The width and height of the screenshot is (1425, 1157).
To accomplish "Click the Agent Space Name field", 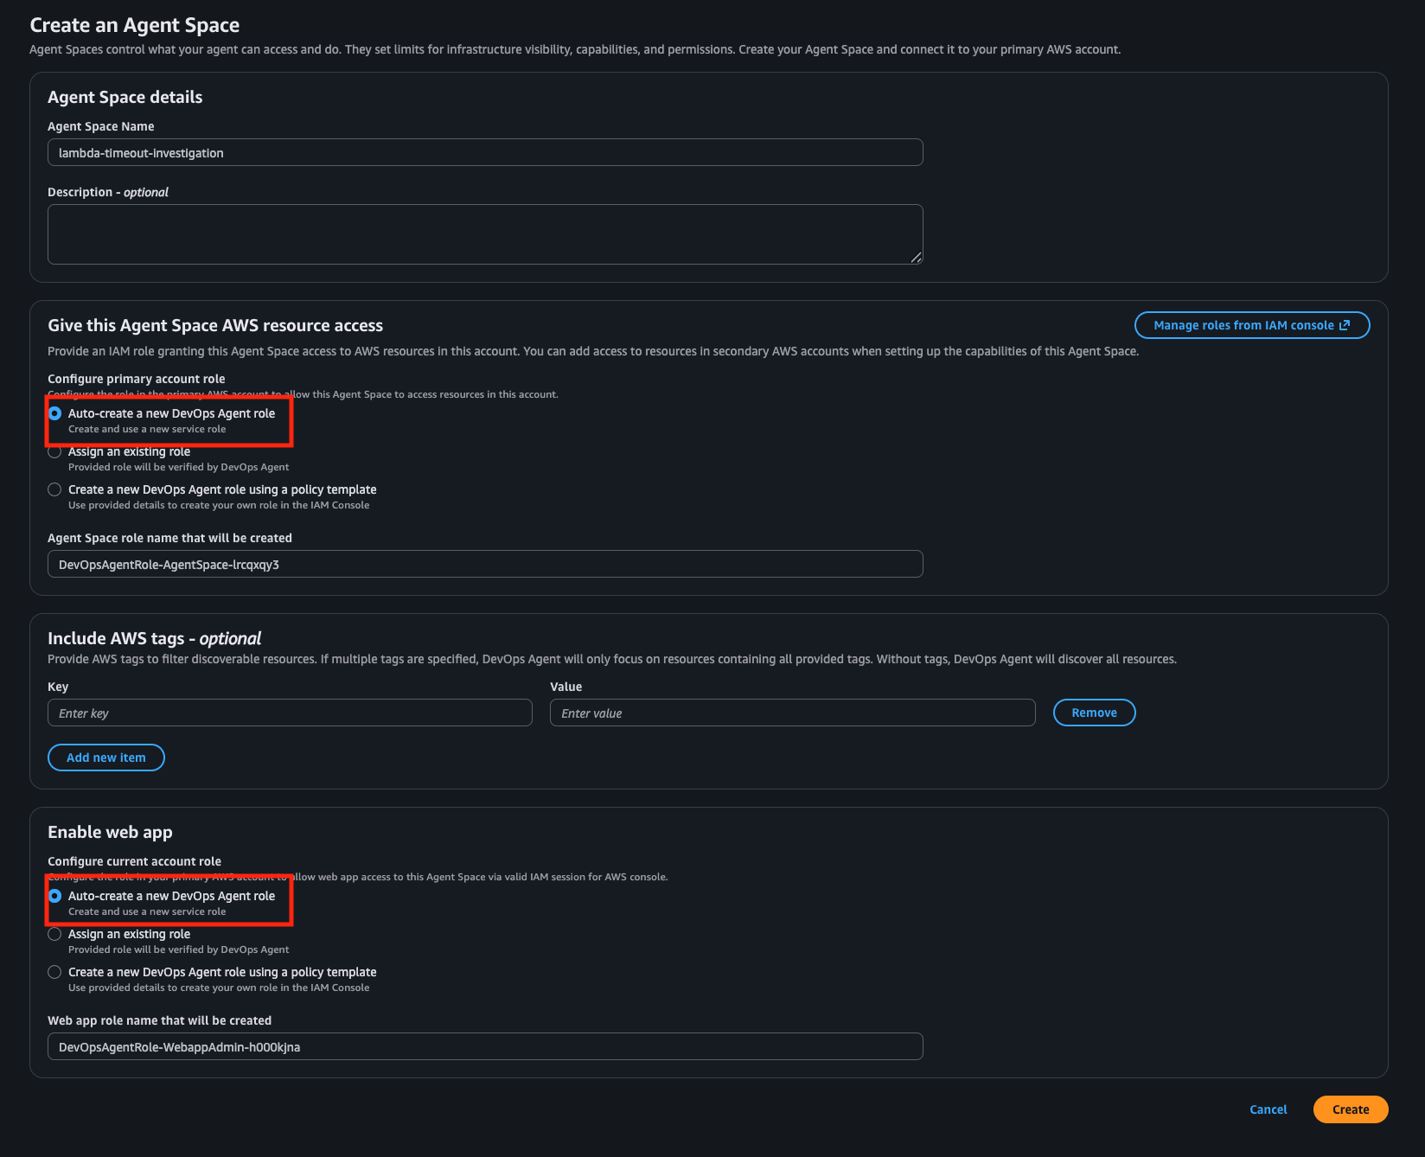I will [484, 153].
